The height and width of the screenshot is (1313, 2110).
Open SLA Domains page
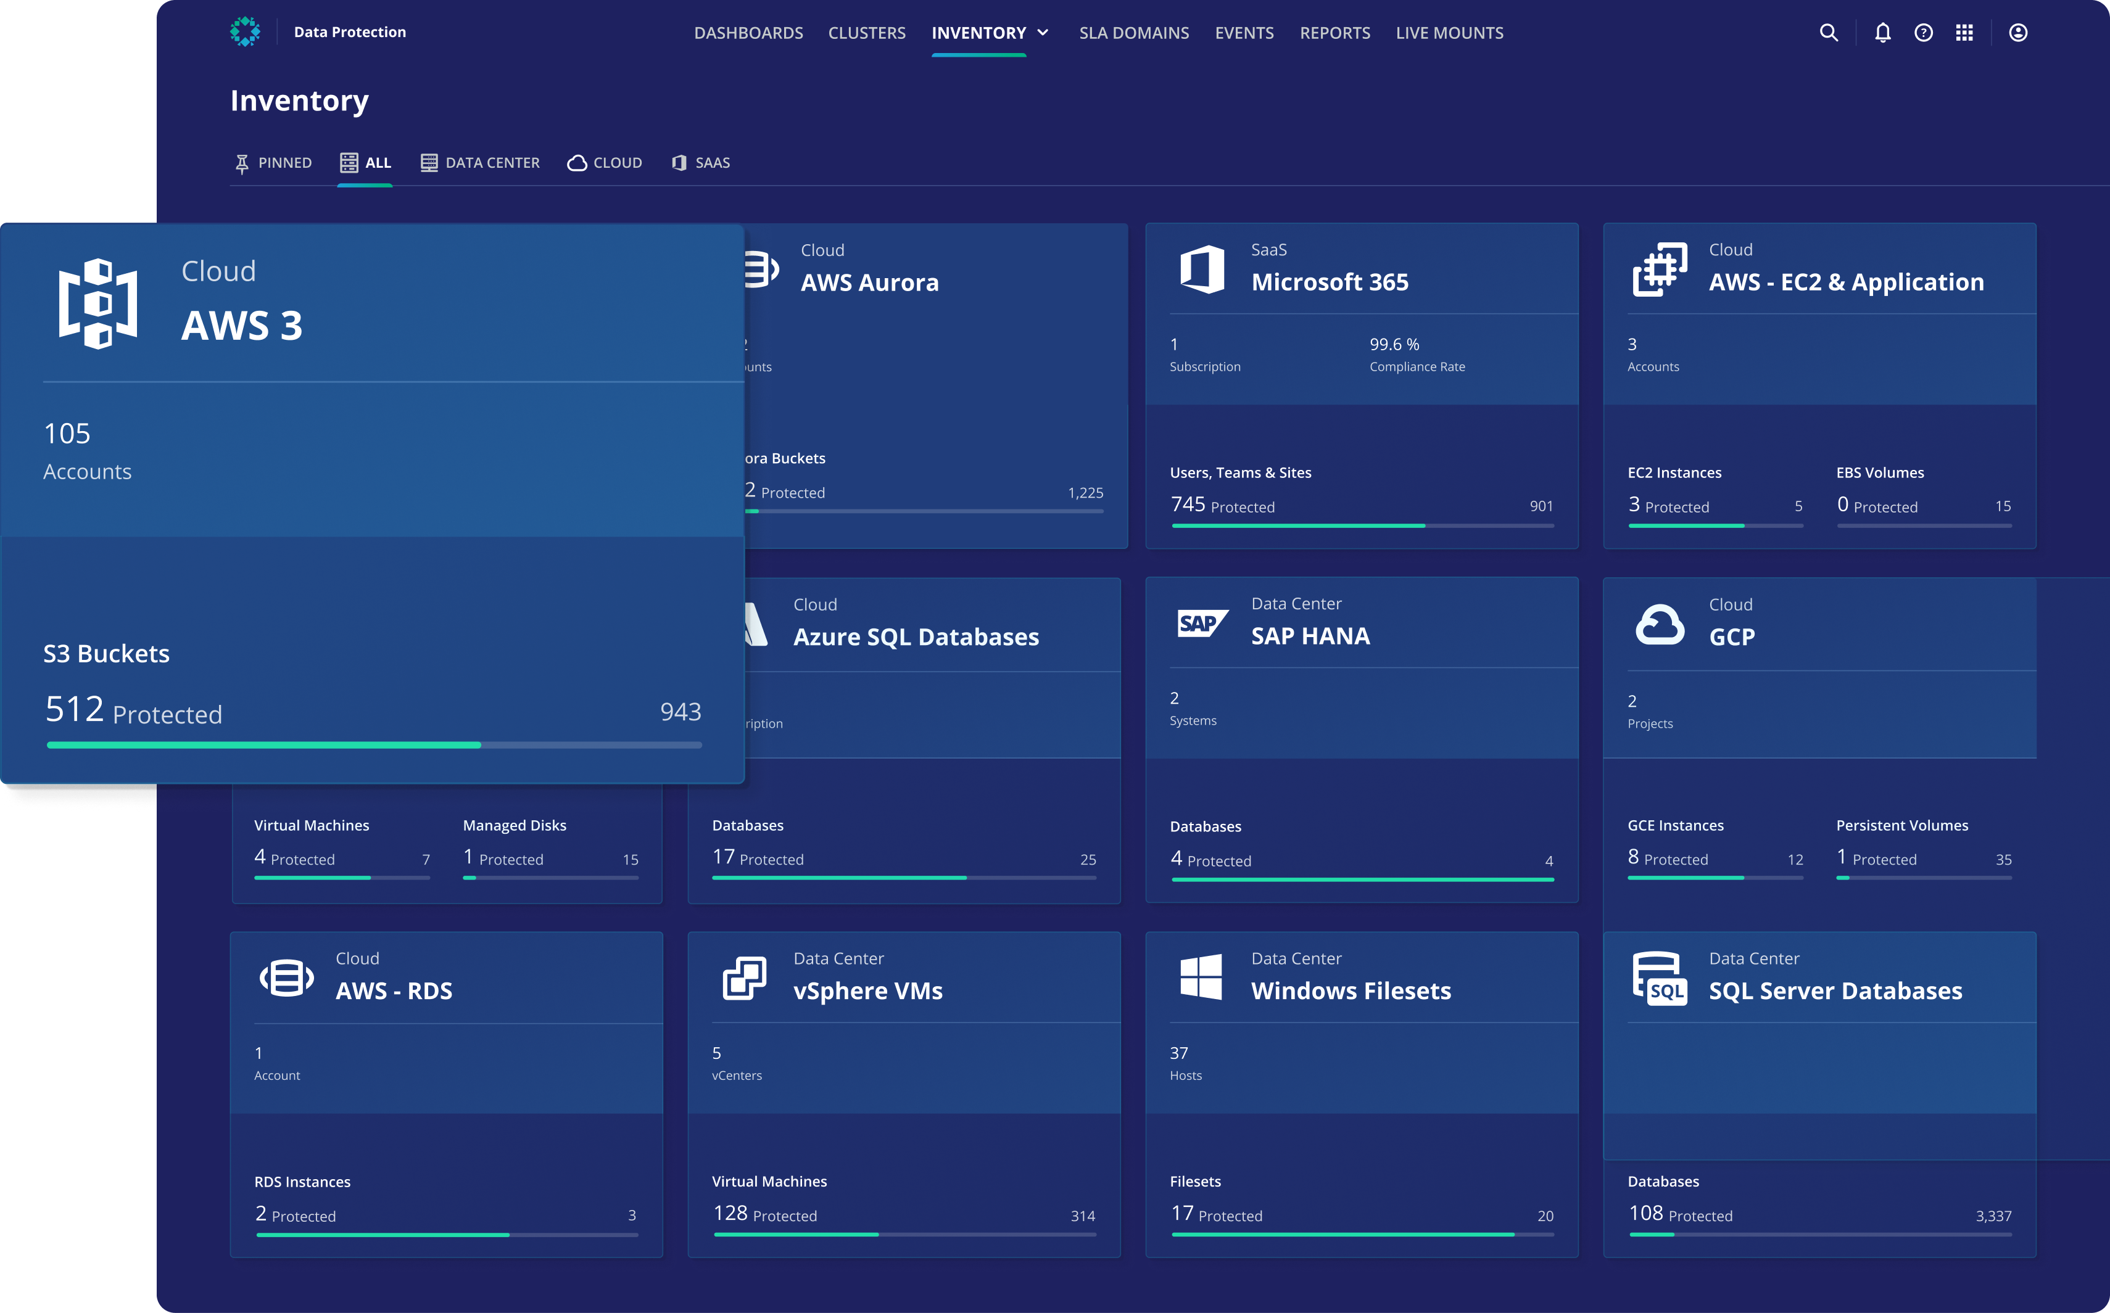[x=1133, y=33]
